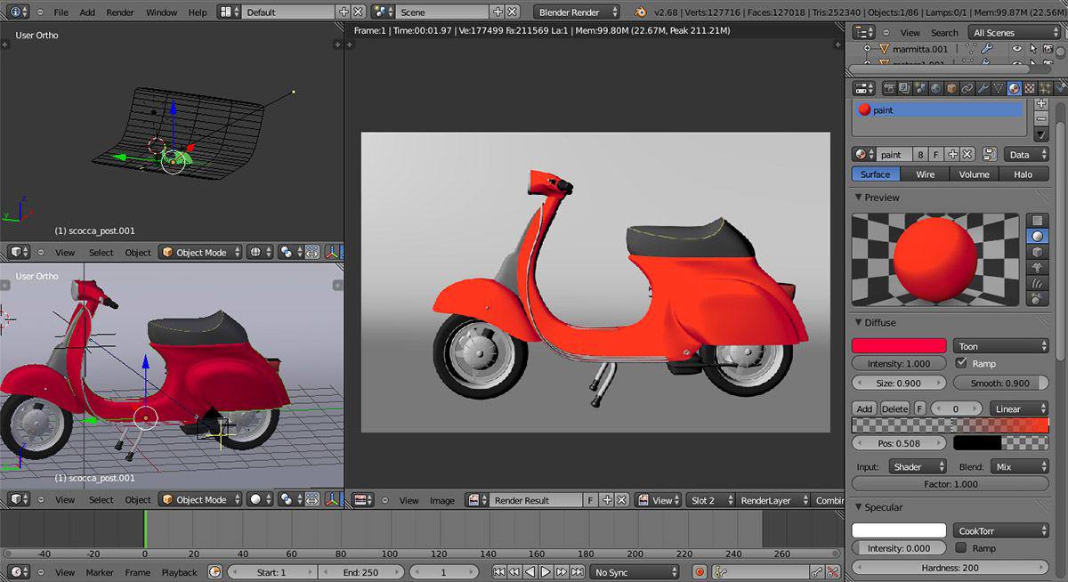Viewport: 1068px width, 582px height.
Task: Open the Modifiers wrench properties icon
Action: 983,88
